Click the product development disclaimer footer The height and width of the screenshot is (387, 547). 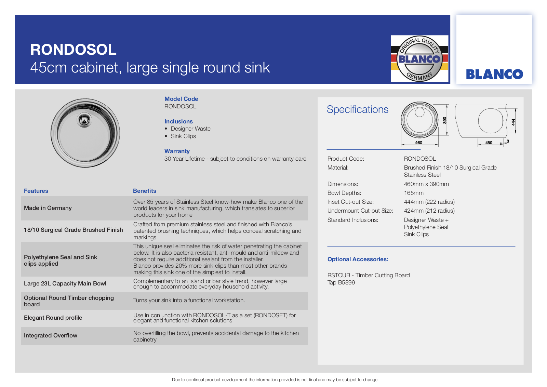point(275,379)
